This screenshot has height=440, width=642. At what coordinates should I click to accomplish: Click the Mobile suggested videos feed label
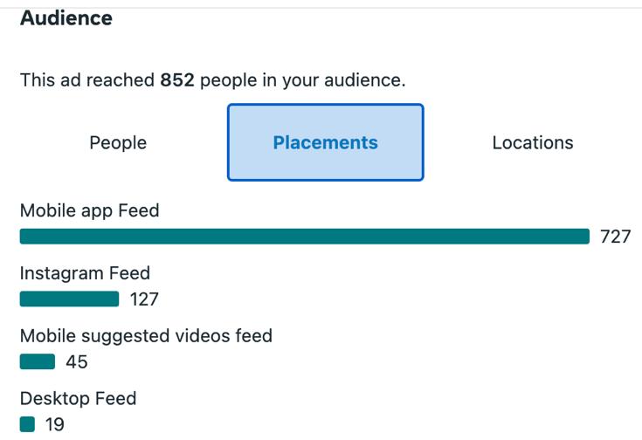coord(146,335)
